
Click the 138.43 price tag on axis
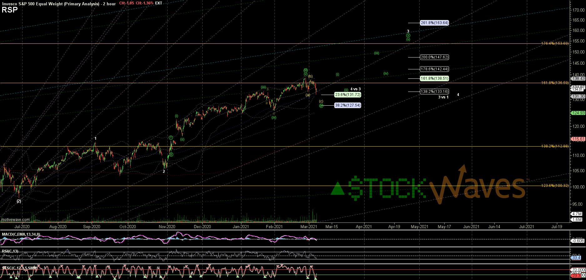[578, 79]
